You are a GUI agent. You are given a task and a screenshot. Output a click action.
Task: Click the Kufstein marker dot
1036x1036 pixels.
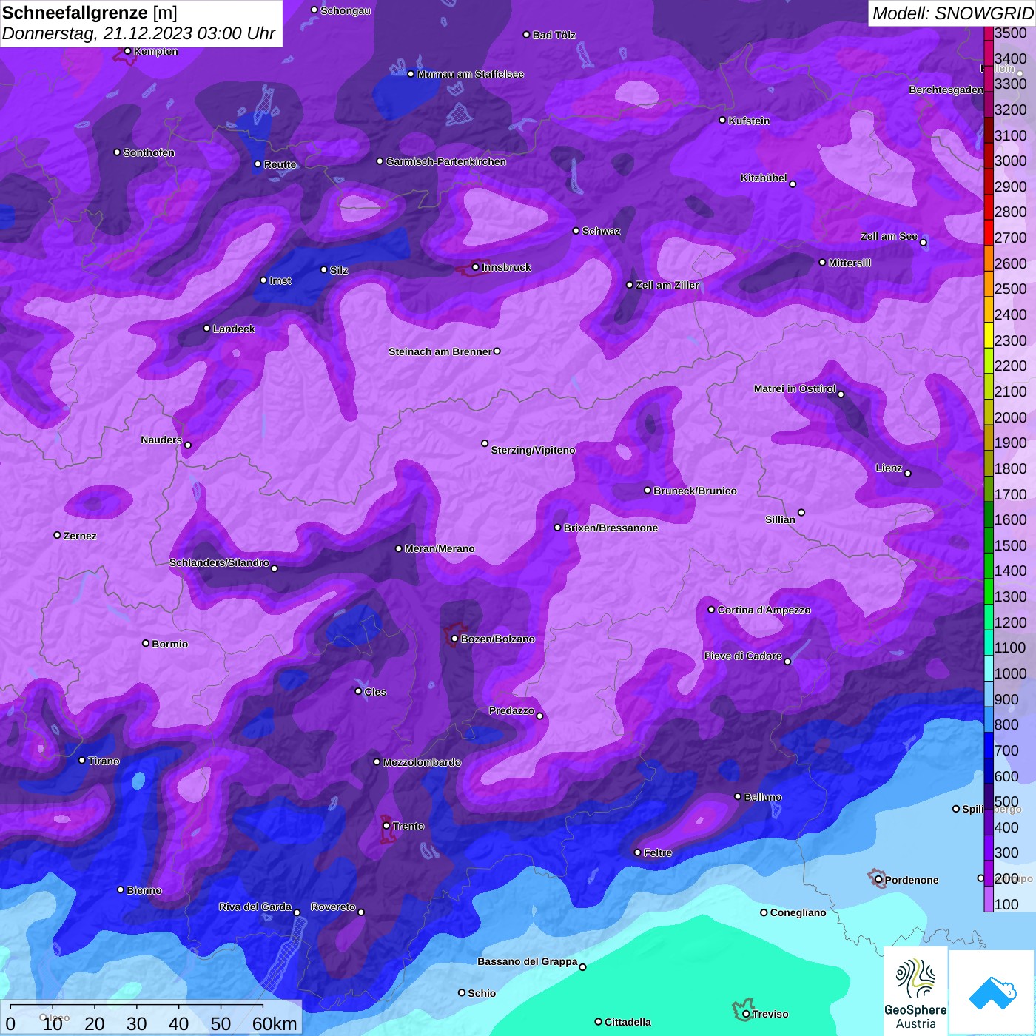pos(723,120)
